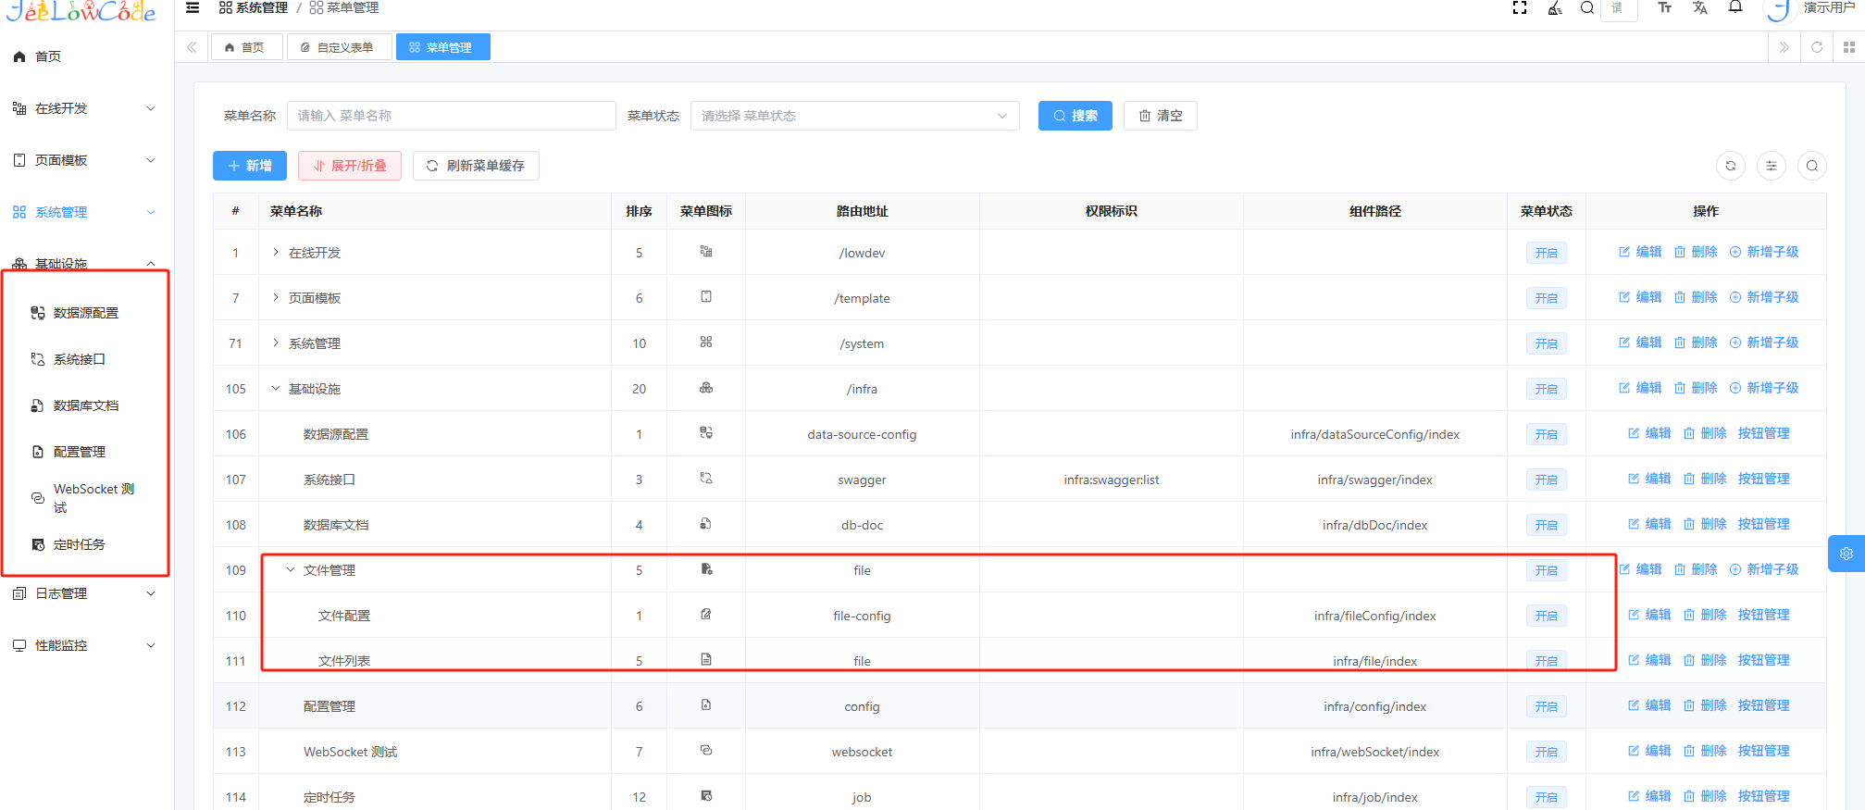Image resolution: width=1865 pixels, height=810 pixels.
Task: Toggle sidebar with the hamburger icon
Action: (193, 8)
